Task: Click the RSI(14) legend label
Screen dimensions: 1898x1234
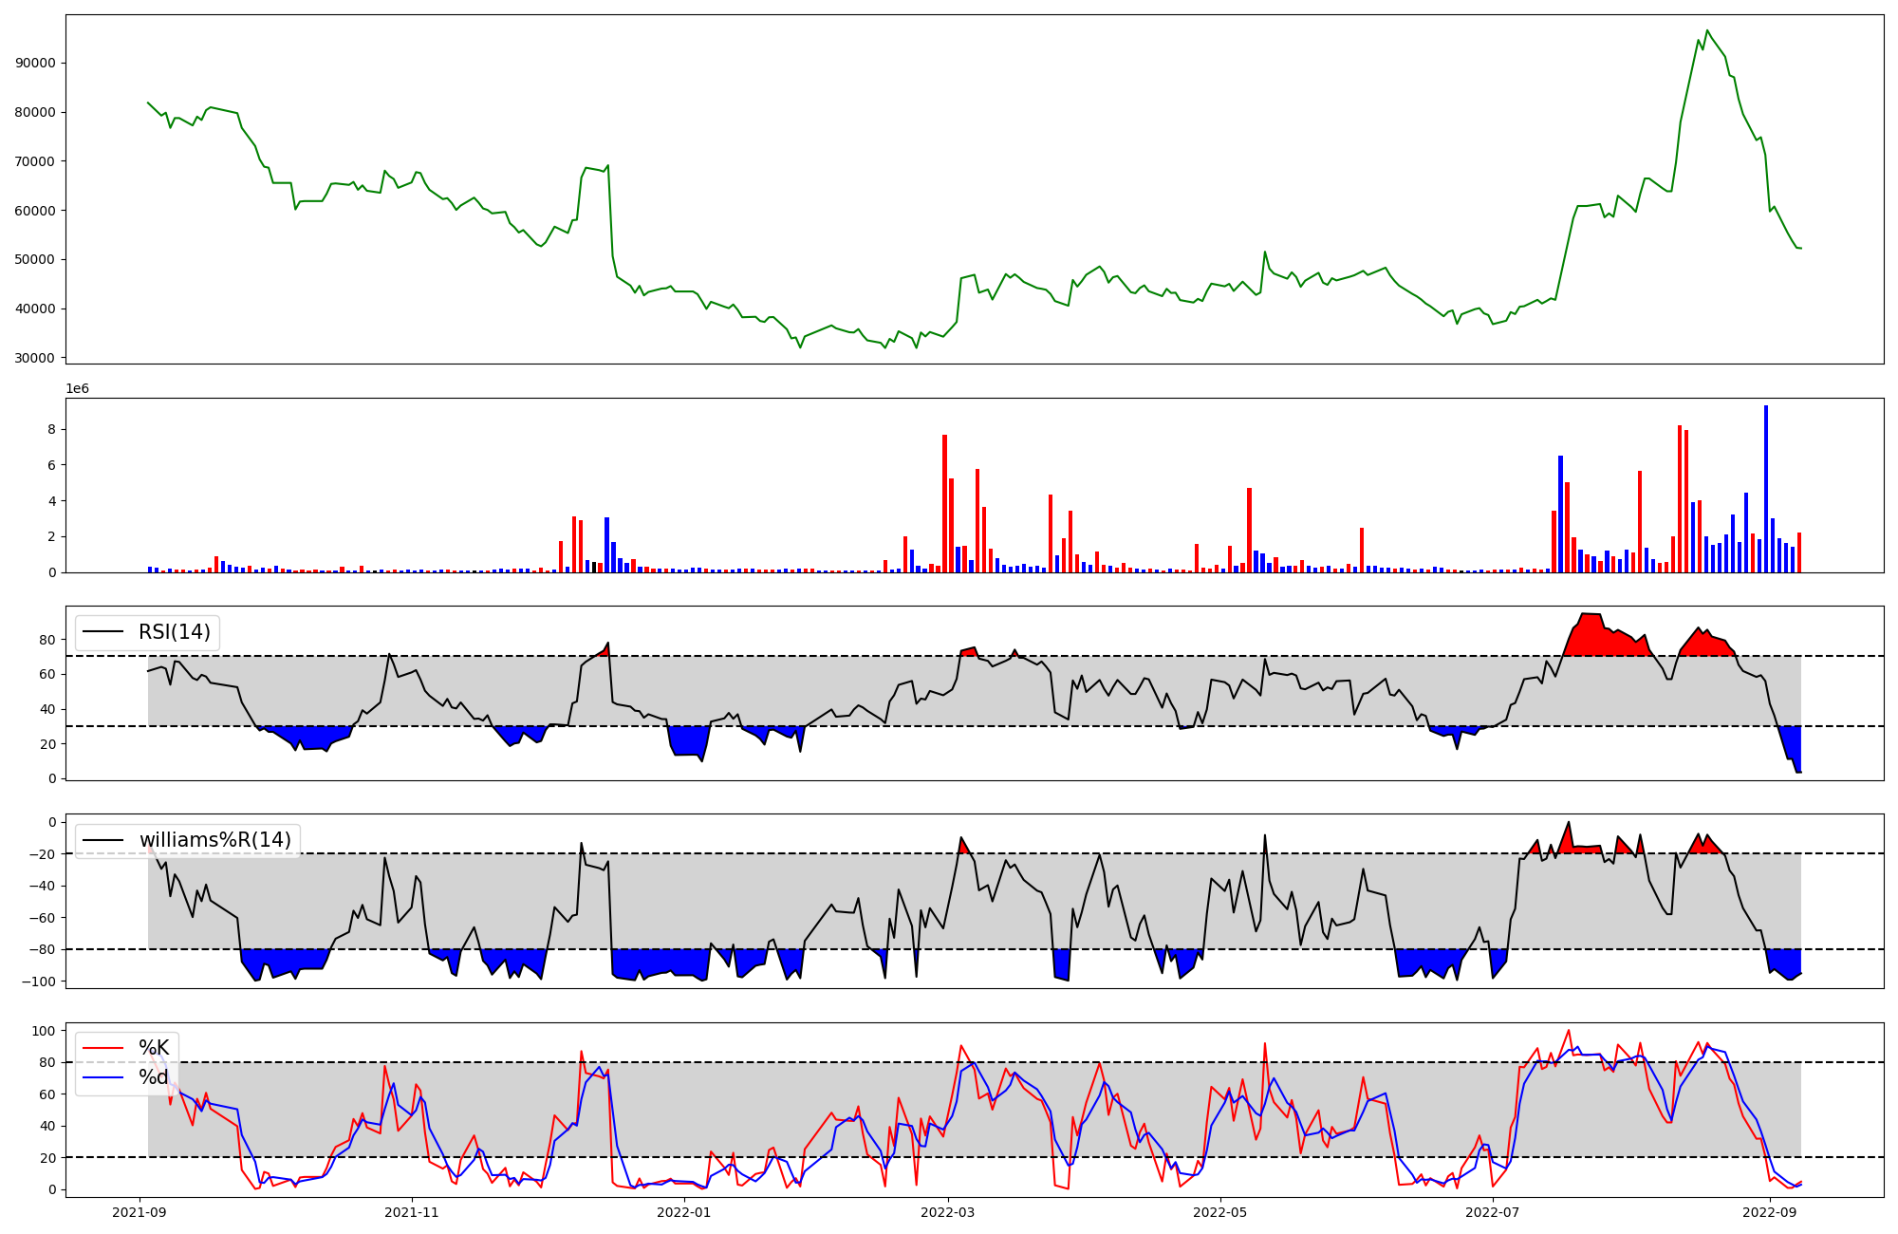Action: point(175,632)
